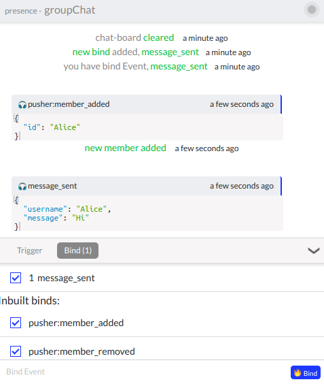This screenshot has width=324, height=384.
Task: Collapse the panel using the chevron arrow
Action: tap(314, 251)
